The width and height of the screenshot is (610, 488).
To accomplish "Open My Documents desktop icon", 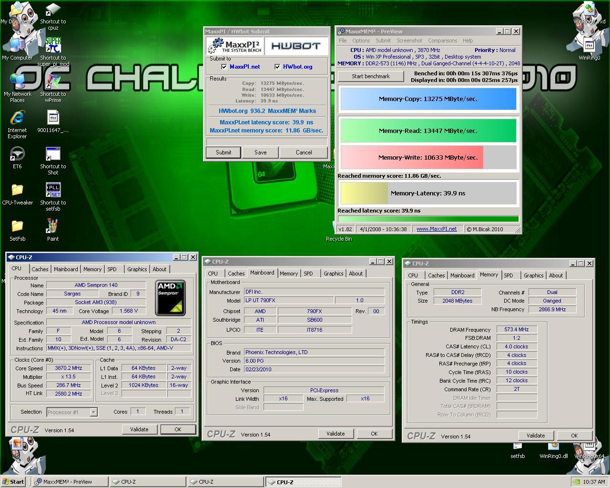I will click(x=17, y=13).
